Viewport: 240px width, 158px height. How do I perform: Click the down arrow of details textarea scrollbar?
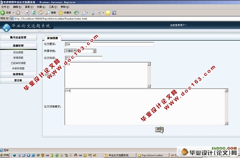(x=226, y=123)
